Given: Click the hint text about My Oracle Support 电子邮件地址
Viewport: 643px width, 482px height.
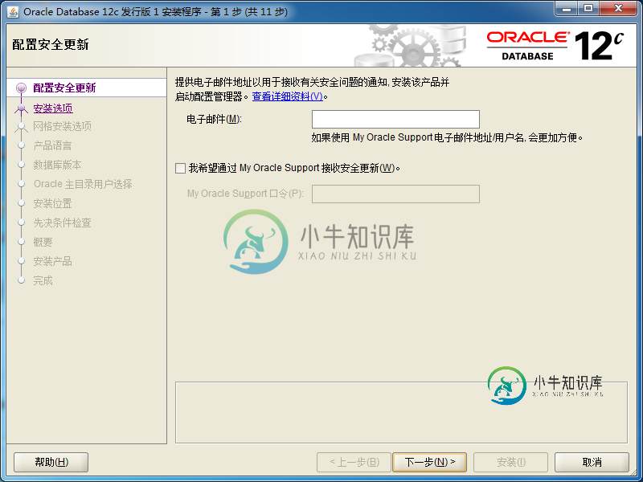Looking at the screenshot, I should [447, 137].
